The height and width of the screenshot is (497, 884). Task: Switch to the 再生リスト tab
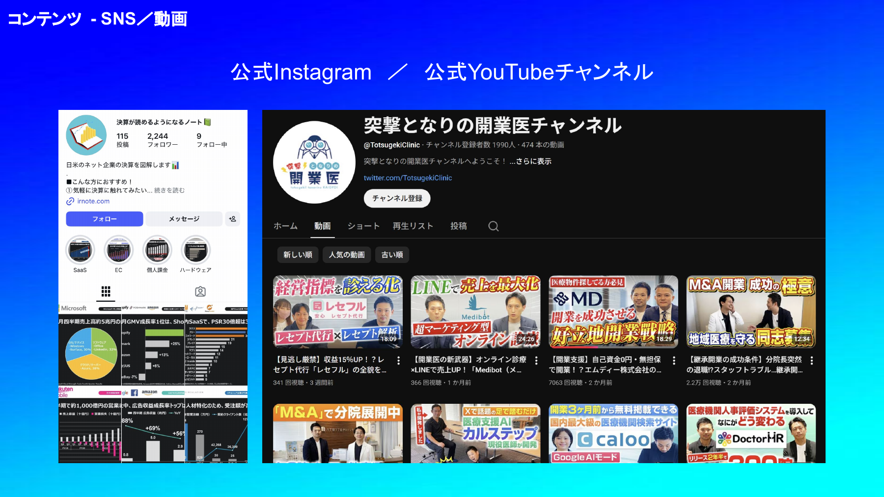(x=413, y=226)
